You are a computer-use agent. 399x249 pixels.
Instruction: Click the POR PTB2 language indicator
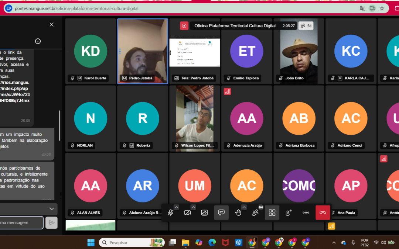[365, 243]
